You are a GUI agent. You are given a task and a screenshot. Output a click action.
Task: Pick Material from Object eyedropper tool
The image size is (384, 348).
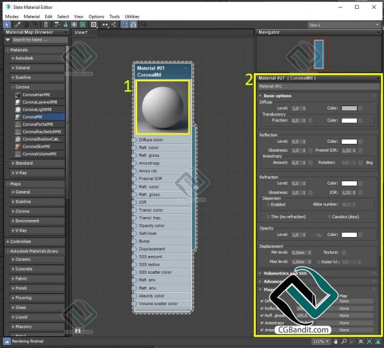(18, 24)
